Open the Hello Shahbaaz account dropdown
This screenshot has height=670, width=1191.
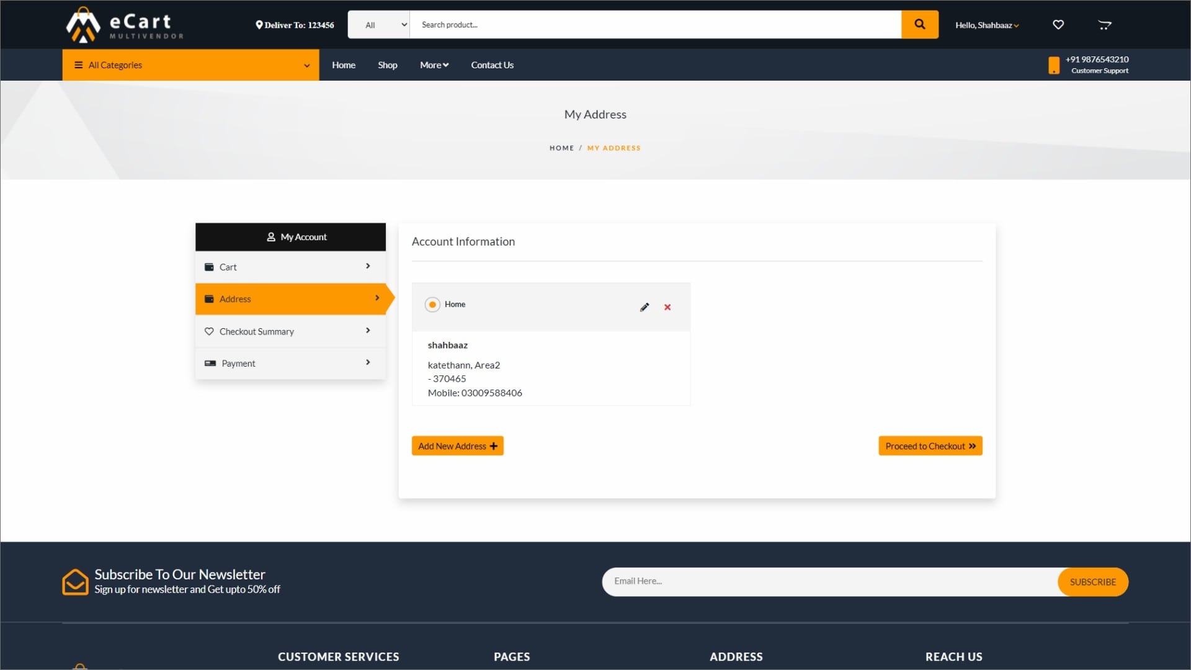986,25
